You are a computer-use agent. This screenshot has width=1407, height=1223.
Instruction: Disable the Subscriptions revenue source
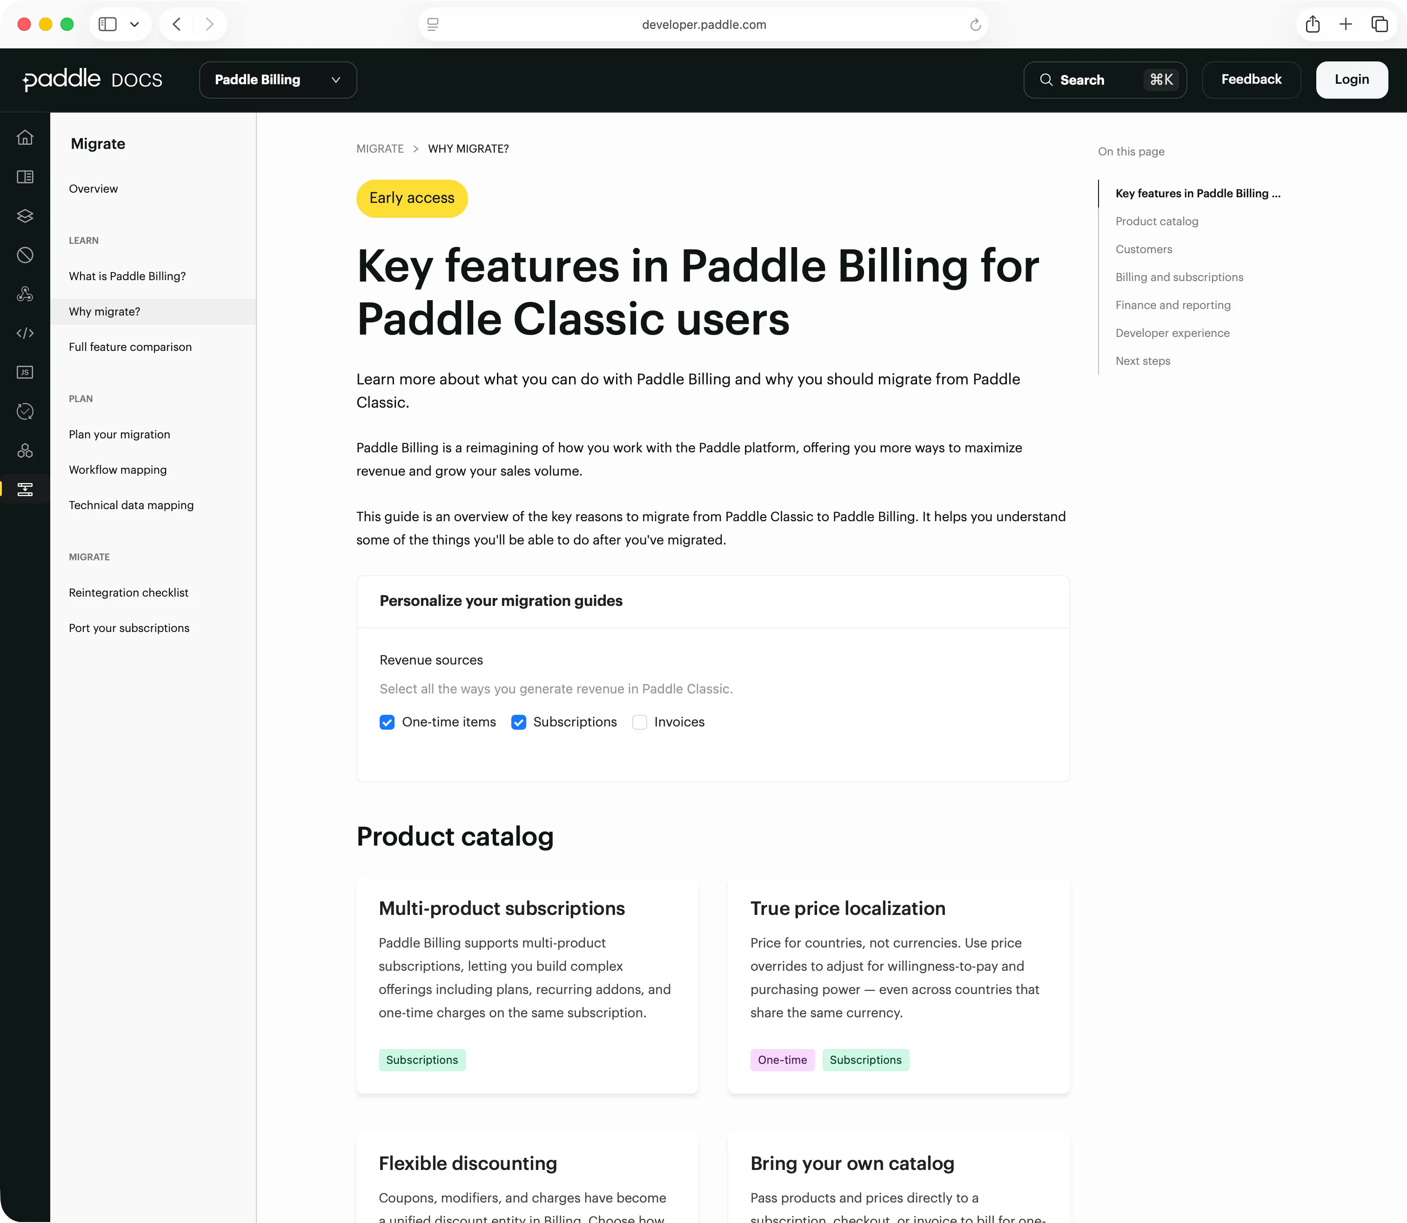[519, 722]
